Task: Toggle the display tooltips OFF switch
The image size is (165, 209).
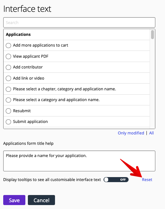Action: 116,180
